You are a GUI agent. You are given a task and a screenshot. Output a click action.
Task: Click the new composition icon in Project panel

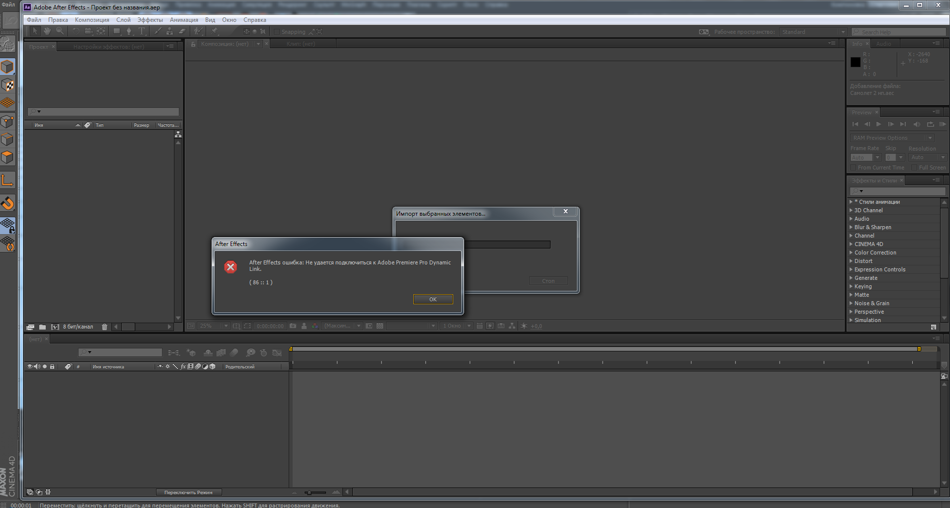(55, 327)
